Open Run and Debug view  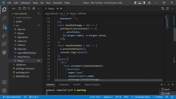pos(4,35)
